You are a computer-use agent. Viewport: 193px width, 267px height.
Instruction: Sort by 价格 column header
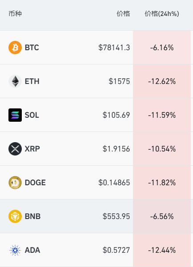(123, 14)
